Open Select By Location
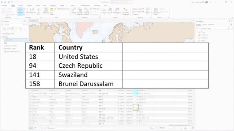The height and width of the screenshot is (131, 234). [86, 11]
